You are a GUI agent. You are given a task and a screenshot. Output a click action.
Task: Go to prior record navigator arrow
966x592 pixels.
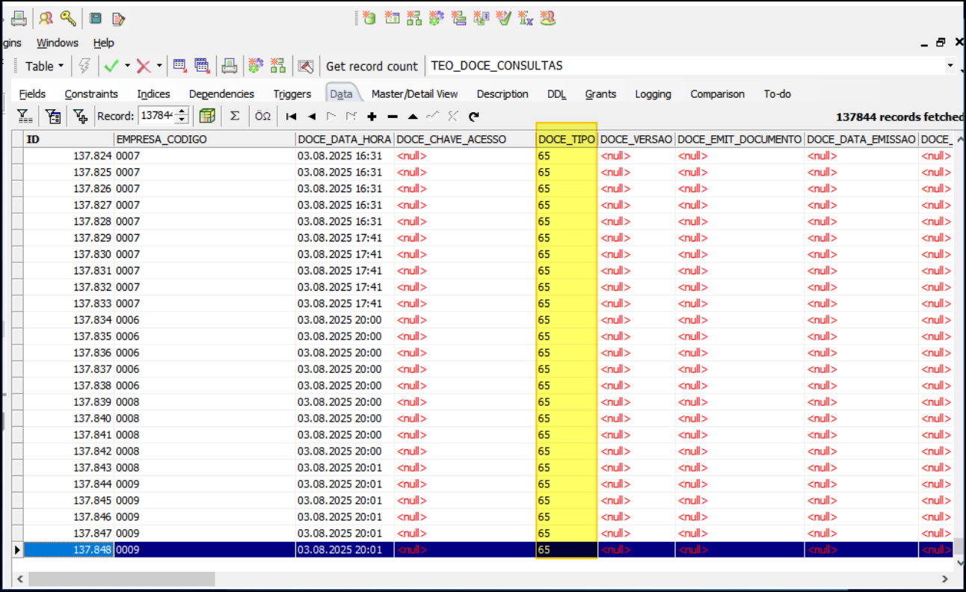pos(312,116)
